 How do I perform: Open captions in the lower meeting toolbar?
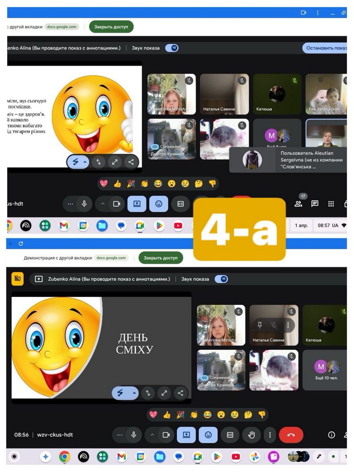pyautogui.click(x=230, y=435)
